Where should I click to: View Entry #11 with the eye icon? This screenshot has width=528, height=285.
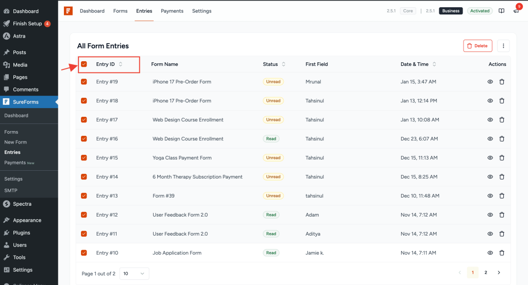[490, 234]
